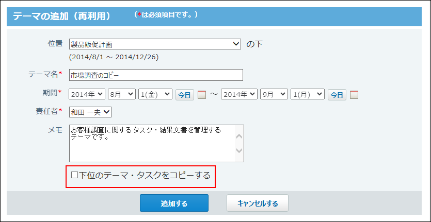
Task: Open the start month dropdown 8月
Action: click(x=122, y=94)
